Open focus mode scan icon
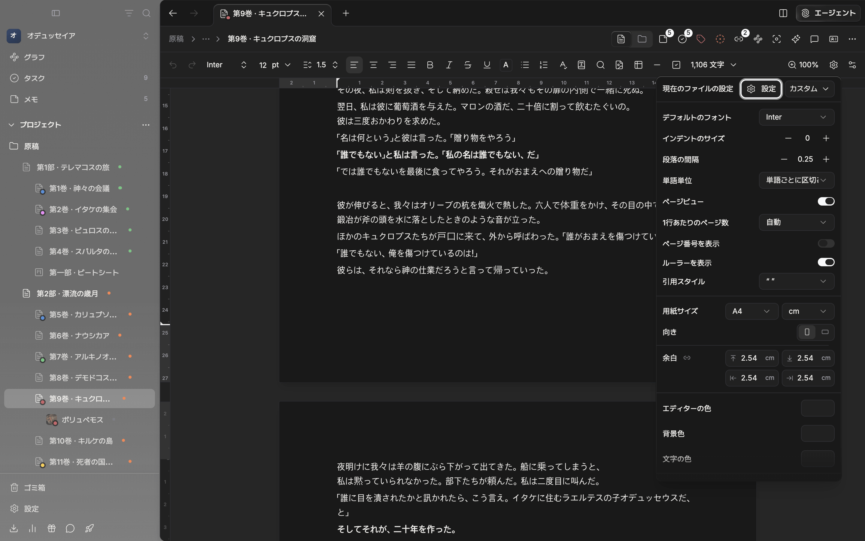865x541 pixels. pyautogui.click(x=776, y=39)
